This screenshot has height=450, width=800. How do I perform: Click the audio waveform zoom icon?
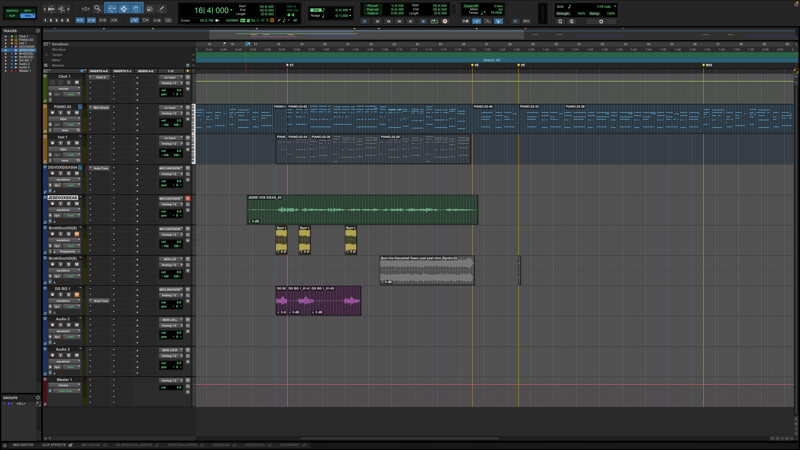coord(51,9)
